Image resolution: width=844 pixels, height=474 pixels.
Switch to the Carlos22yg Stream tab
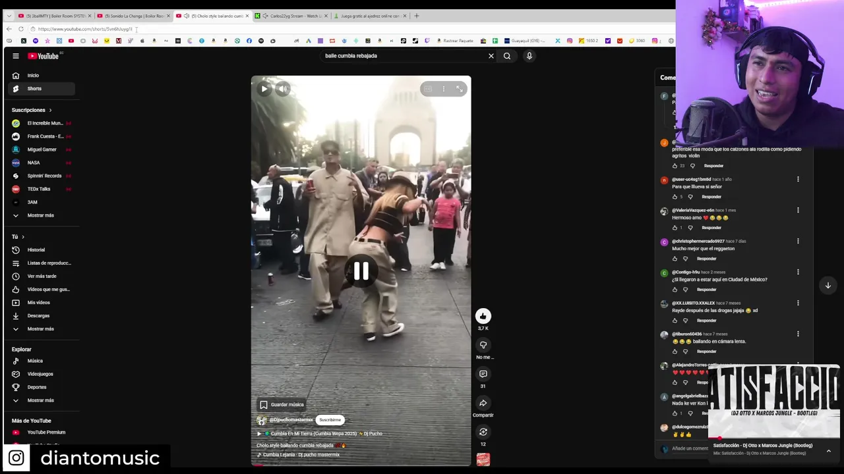[291, 16]
